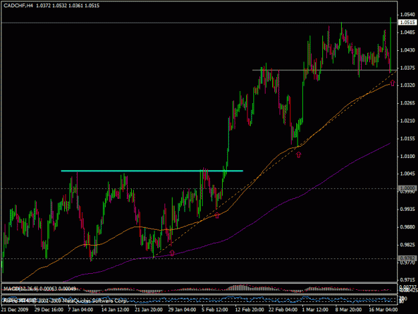The width and height of the screenshot is (418, 314).
Task: Click the 1.0485 price axis label
Action: [x=407, y=32]
